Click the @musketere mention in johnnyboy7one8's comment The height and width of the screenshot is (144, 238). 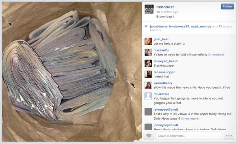pyautogui.click(x=190, y=119)
